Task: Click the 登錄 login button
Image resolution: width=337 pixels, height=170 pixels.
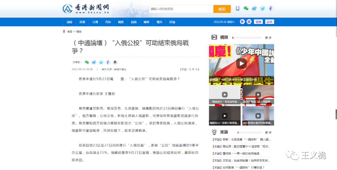Action: [258, 22]
